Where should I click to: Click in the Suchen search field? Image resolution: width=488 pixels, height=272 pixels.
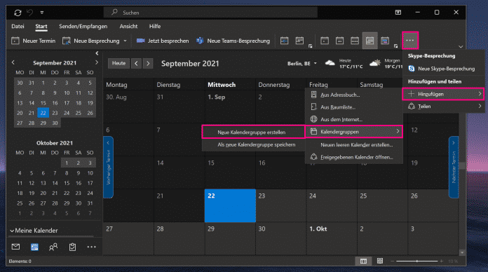click(x=210, y=13)
